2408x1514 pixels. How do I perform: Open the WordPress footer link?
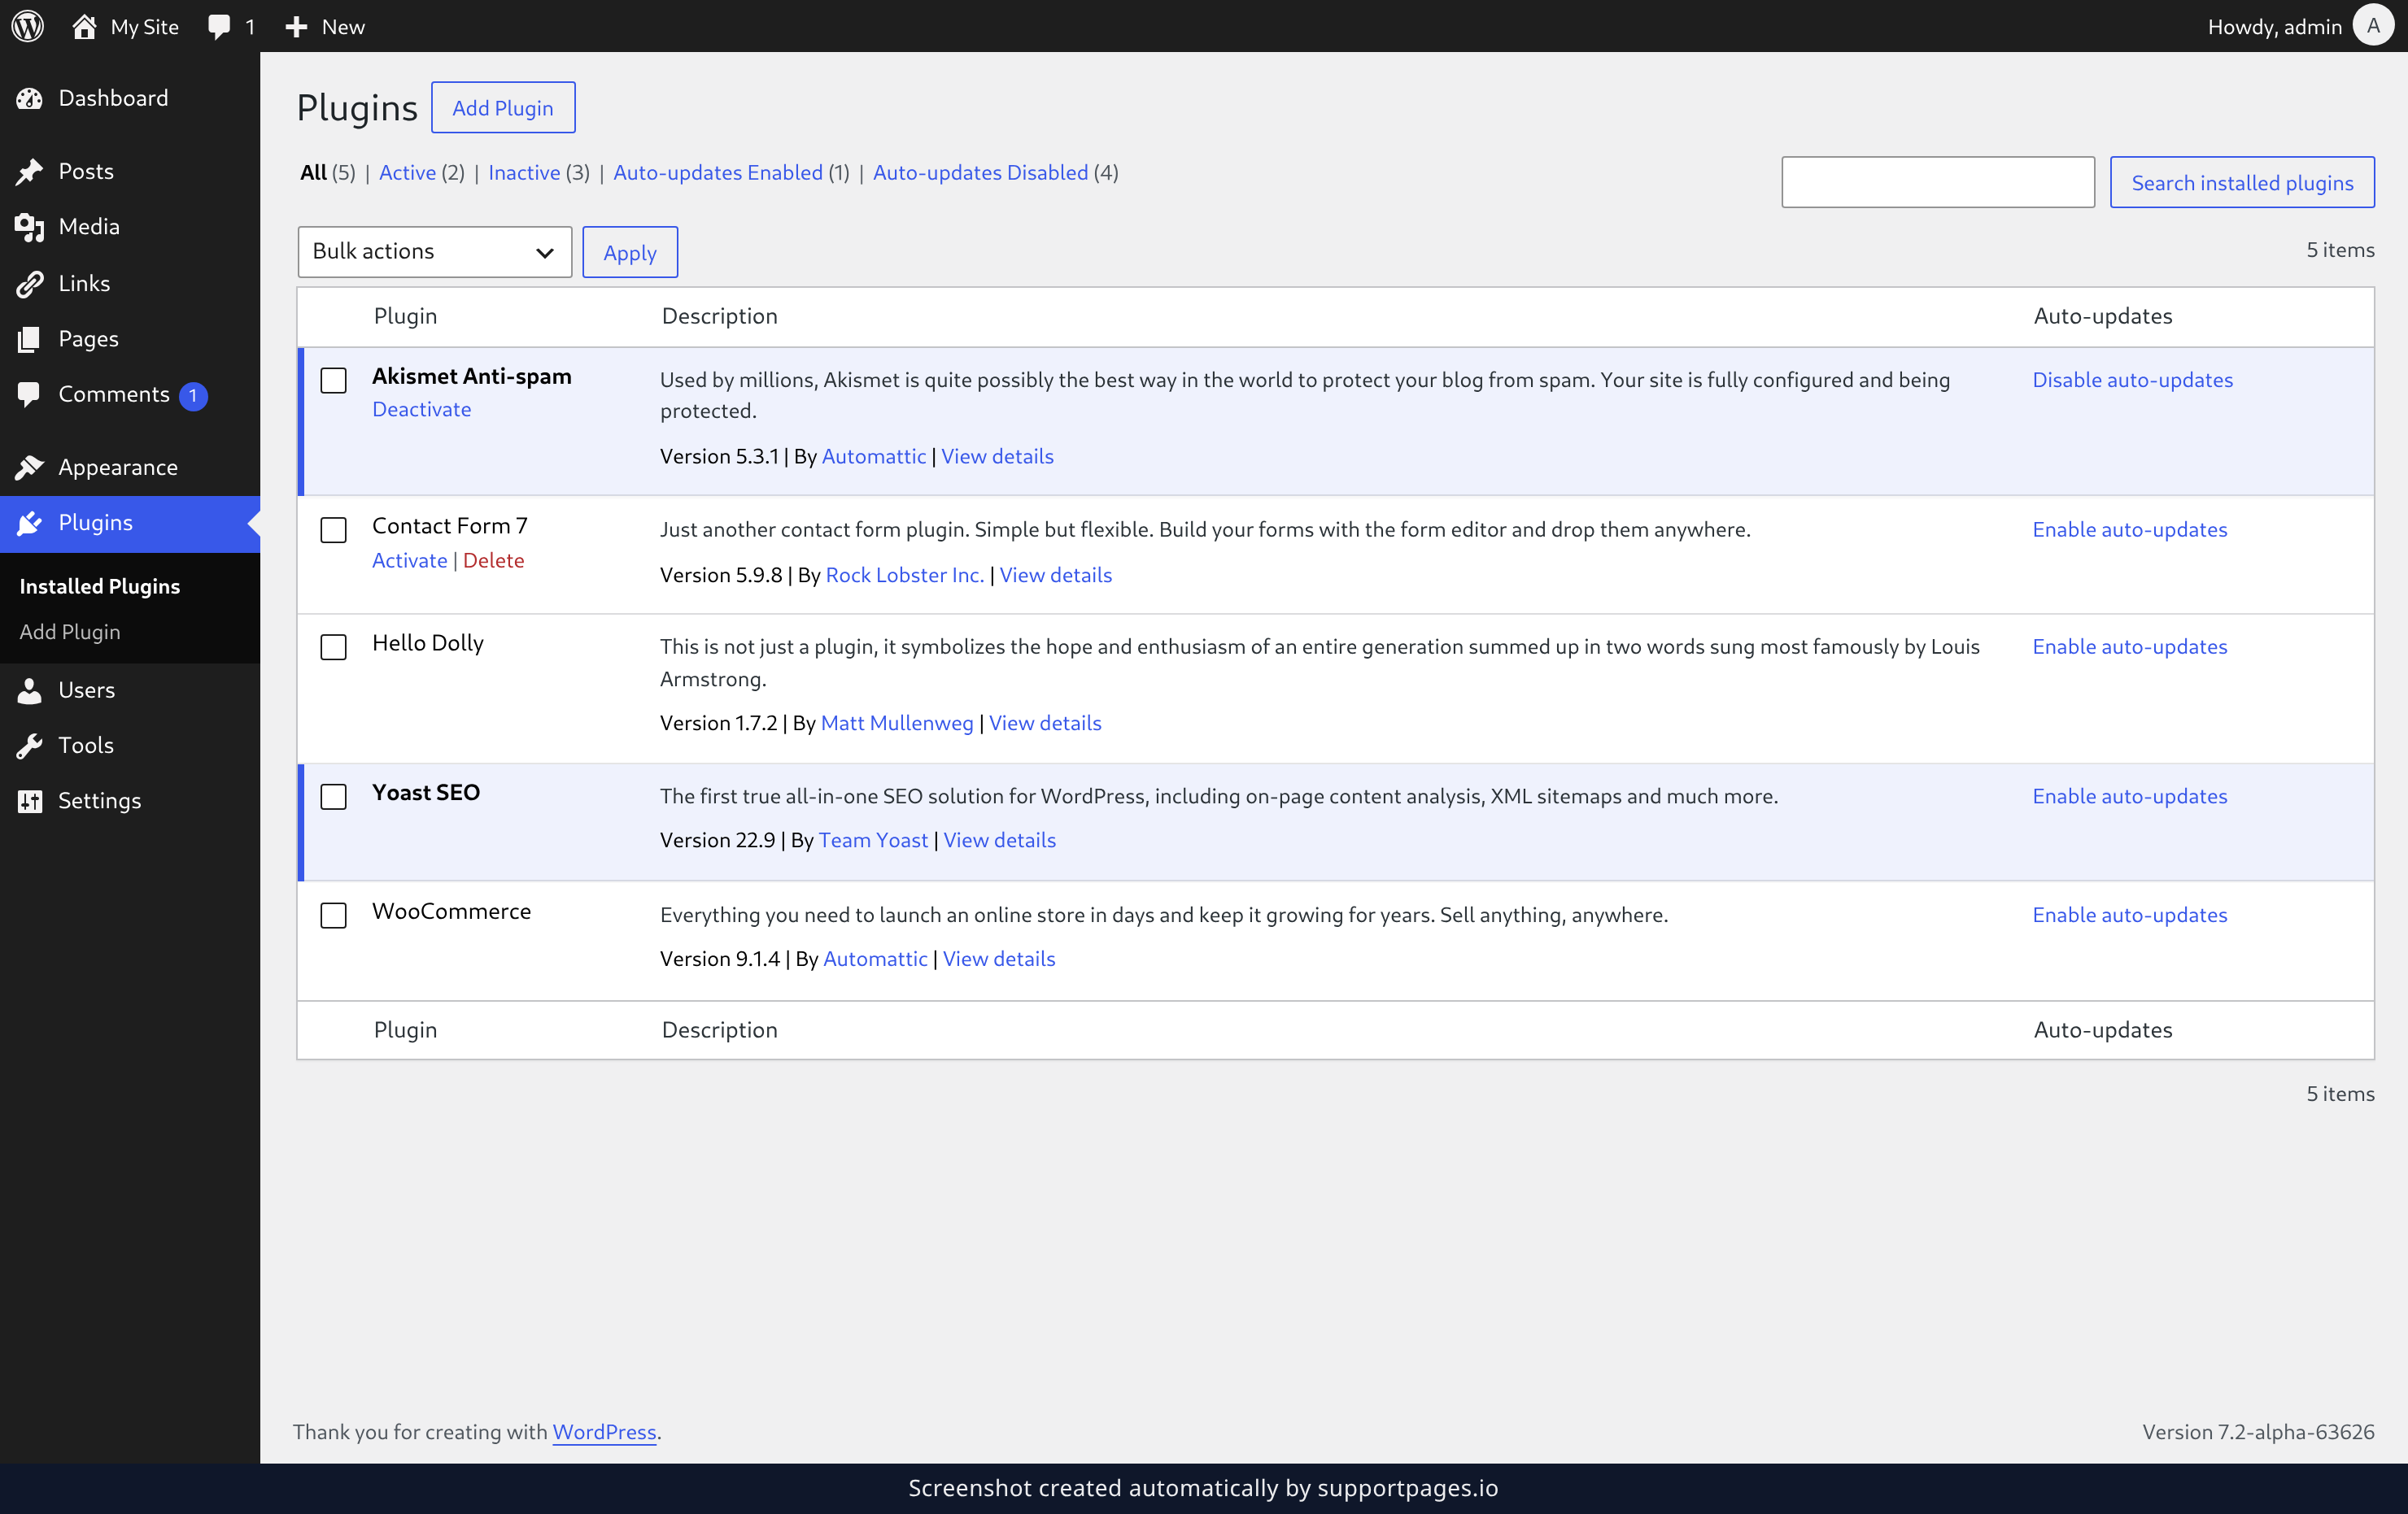tap(604, 1432)
